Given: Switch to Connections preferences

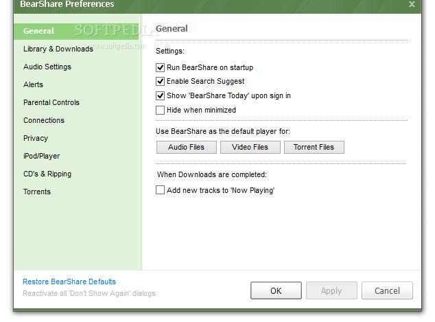Looking at the screenshot, I should [44, 120].
